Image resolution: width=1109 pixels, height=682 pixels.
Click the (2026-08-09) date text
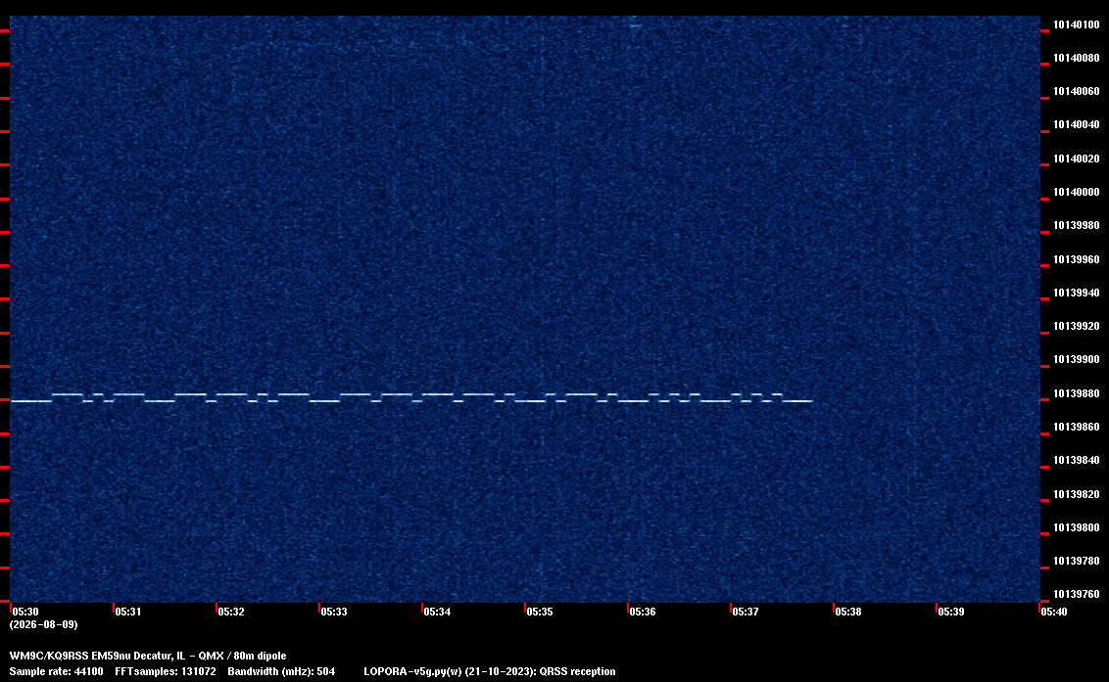click(44, 624)
